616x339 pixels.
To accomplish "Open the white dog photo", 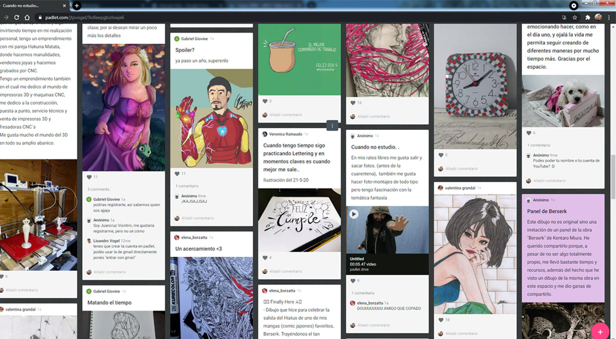I will pyautogui.click(x=563, y=101).
